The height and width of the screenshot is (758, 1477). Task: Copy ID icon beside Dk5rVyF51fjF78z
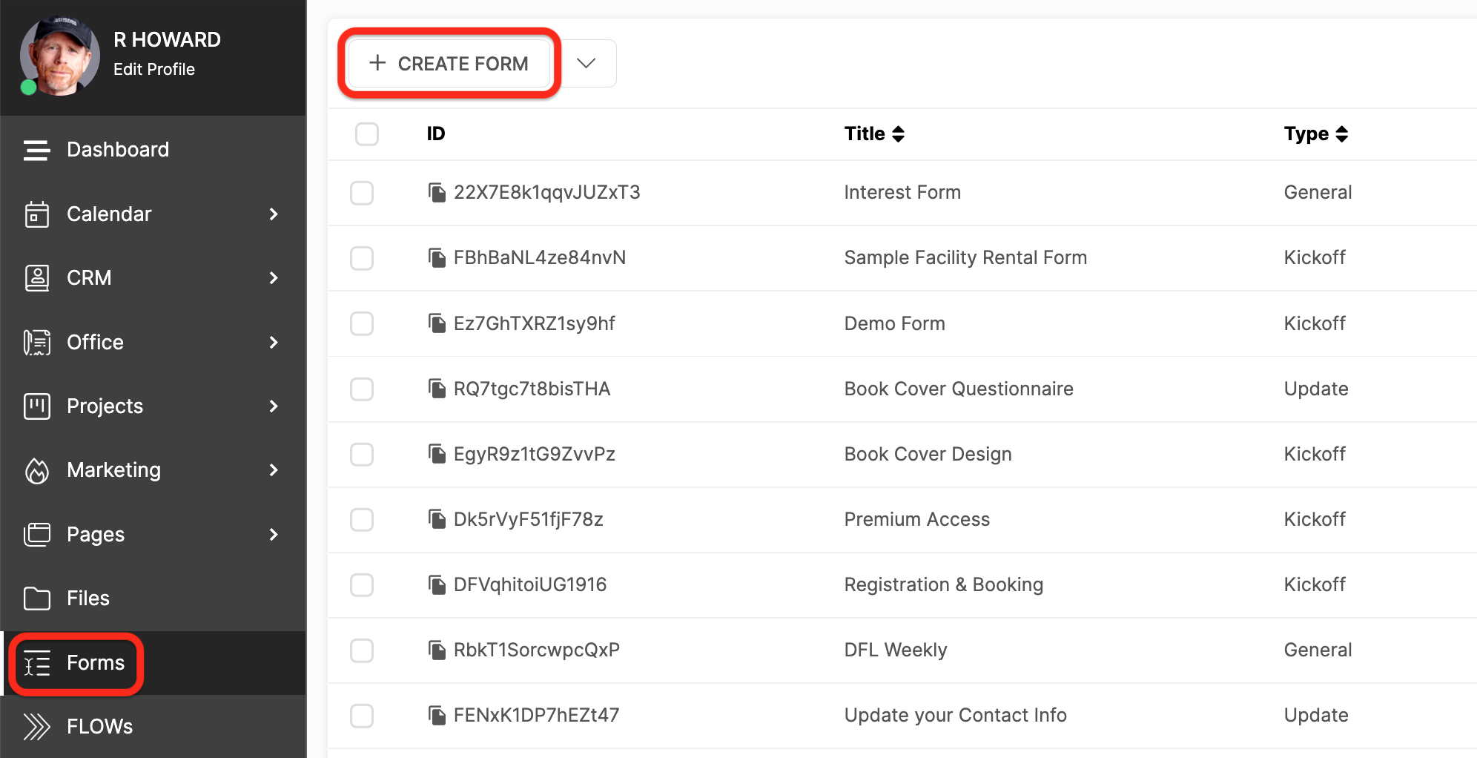click(437, 518)
